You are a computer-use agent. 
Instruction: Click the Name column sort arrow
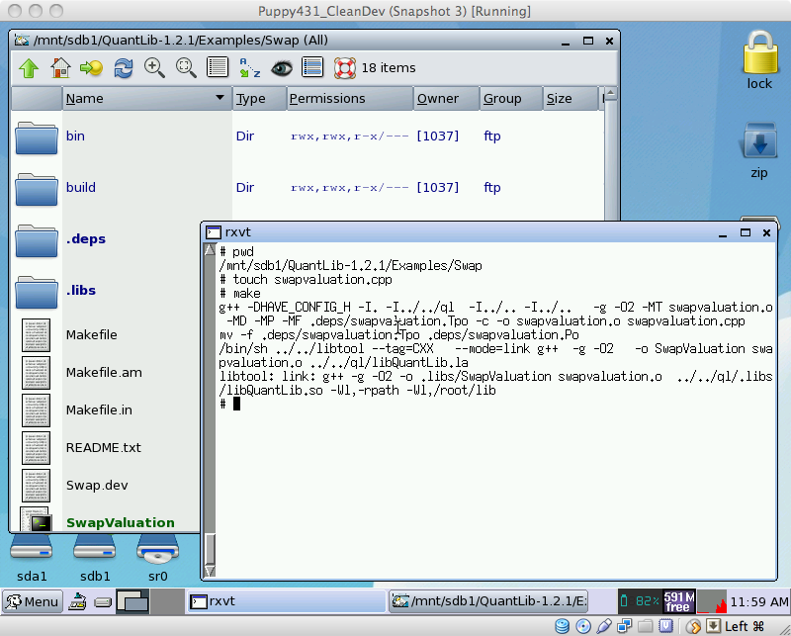(220, 99)
